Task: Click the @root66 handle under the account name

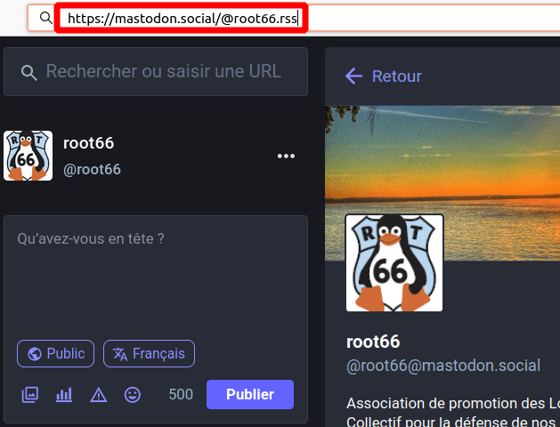Action: (x=93, y=169)
